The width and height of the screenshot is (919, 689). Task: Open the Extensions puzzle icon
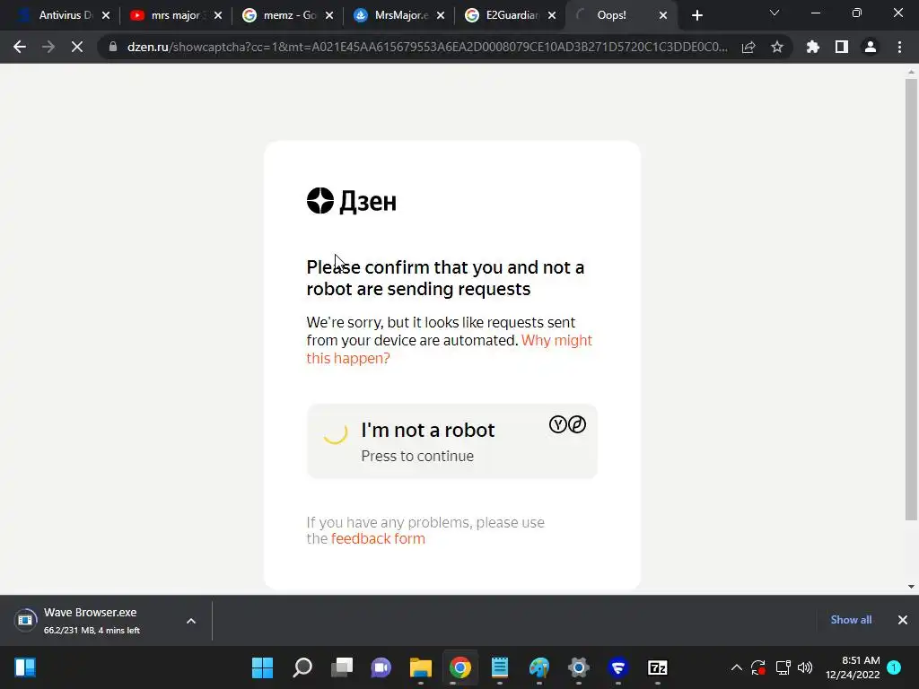[x=813, y=47]
